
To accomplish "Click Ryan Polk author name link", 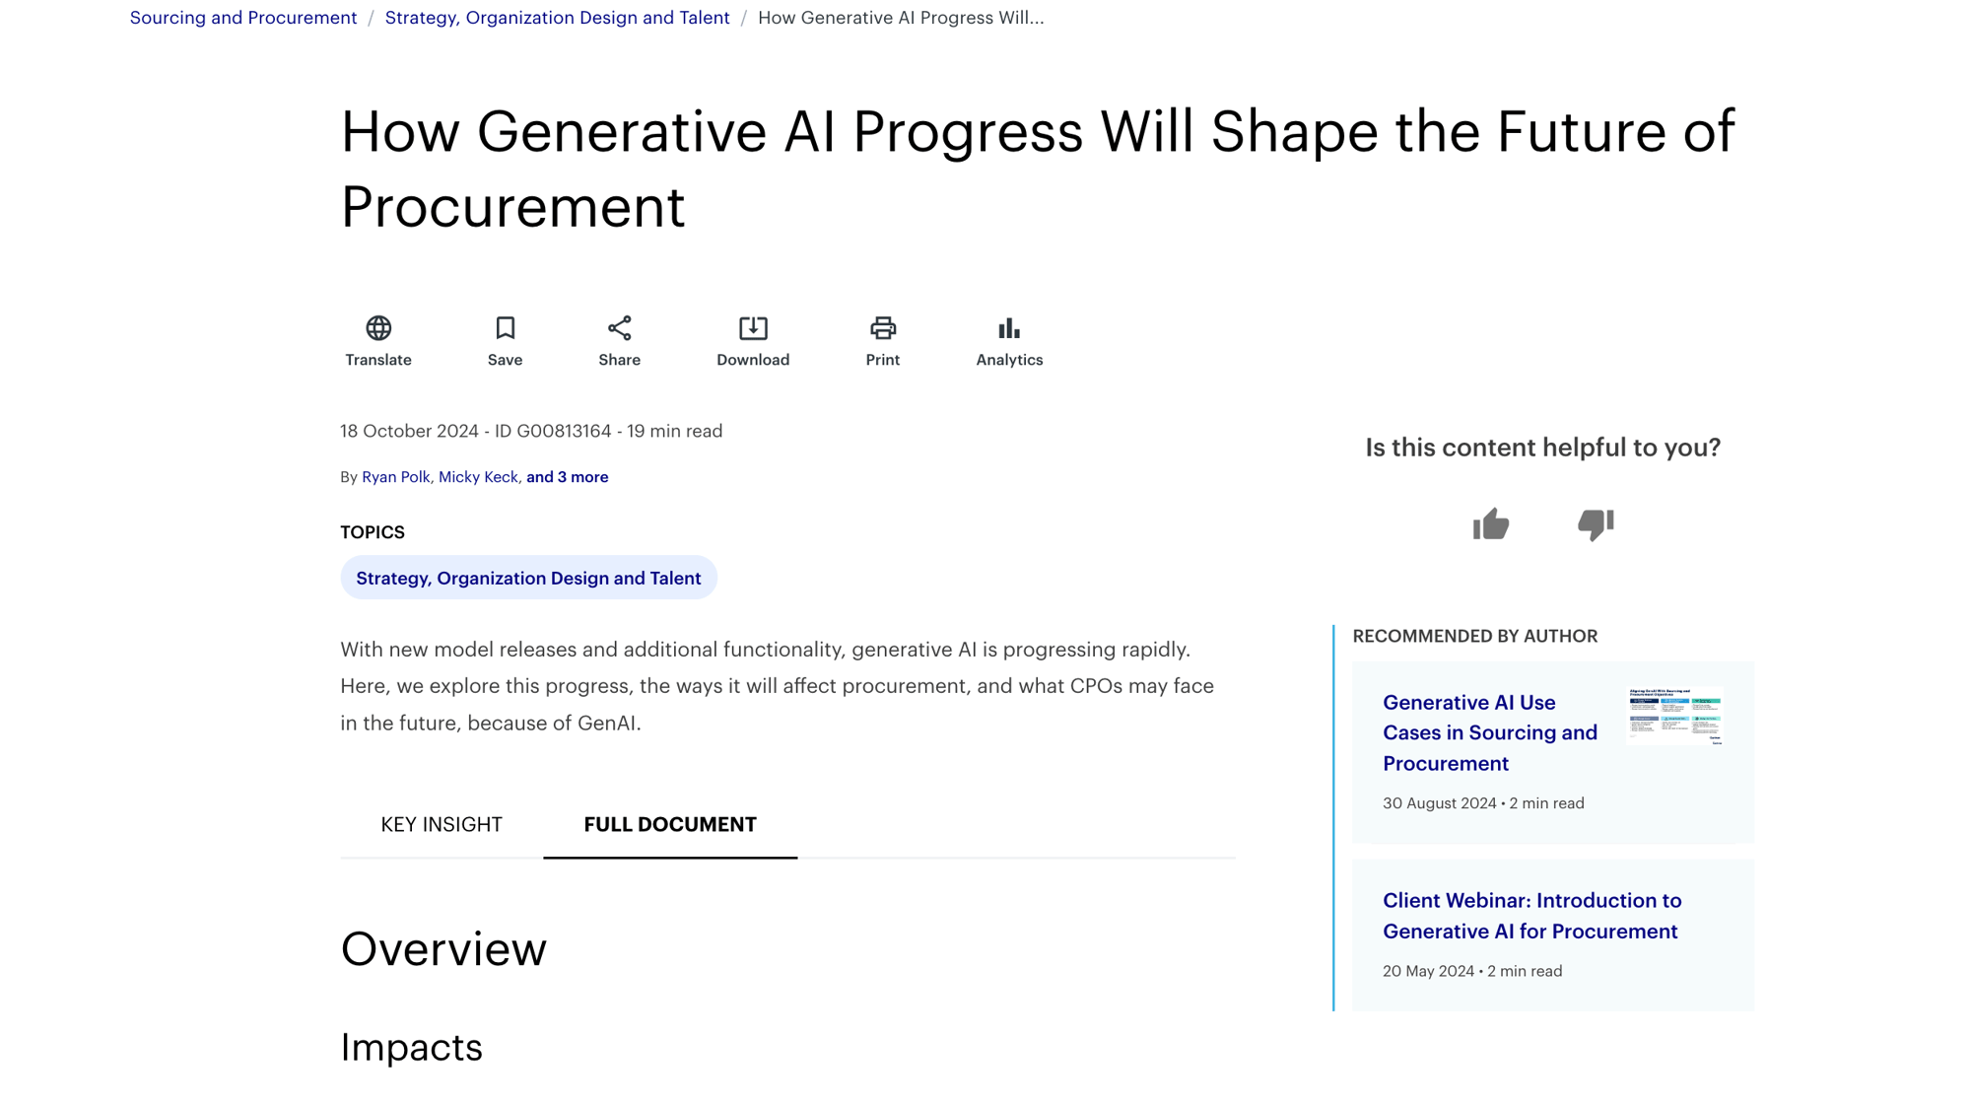I will tap(395, 476).
